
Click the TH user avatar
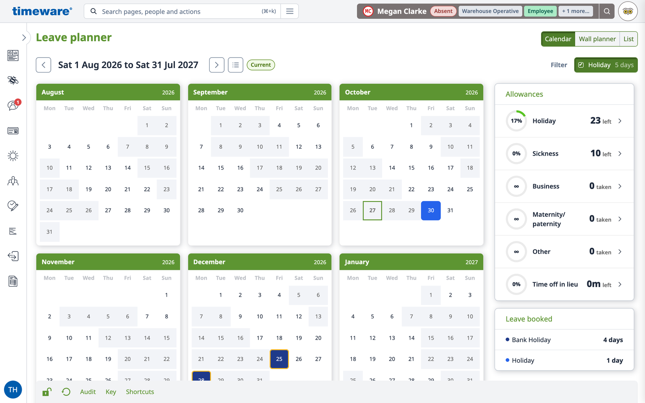(x=13, y=390)
